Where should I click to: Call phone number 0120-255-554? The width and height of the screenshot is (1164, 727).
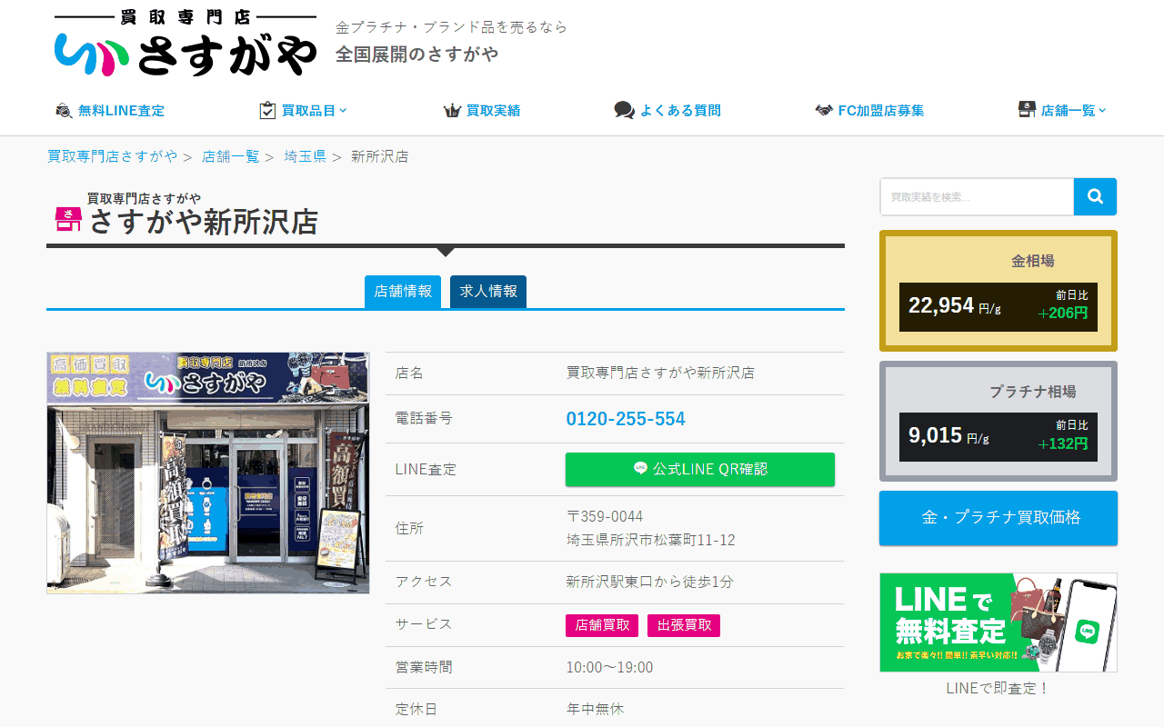tap(626, 419)
